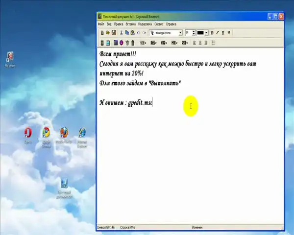Select the text document file on desktop

[x=64, y=188]
